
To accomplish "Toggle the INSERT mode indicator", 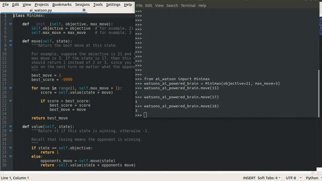I will [249, 178].
